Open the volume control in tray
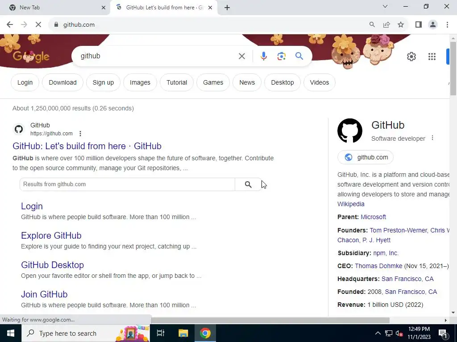The width and height of the screenshot is (457, 342). (399, 333)
